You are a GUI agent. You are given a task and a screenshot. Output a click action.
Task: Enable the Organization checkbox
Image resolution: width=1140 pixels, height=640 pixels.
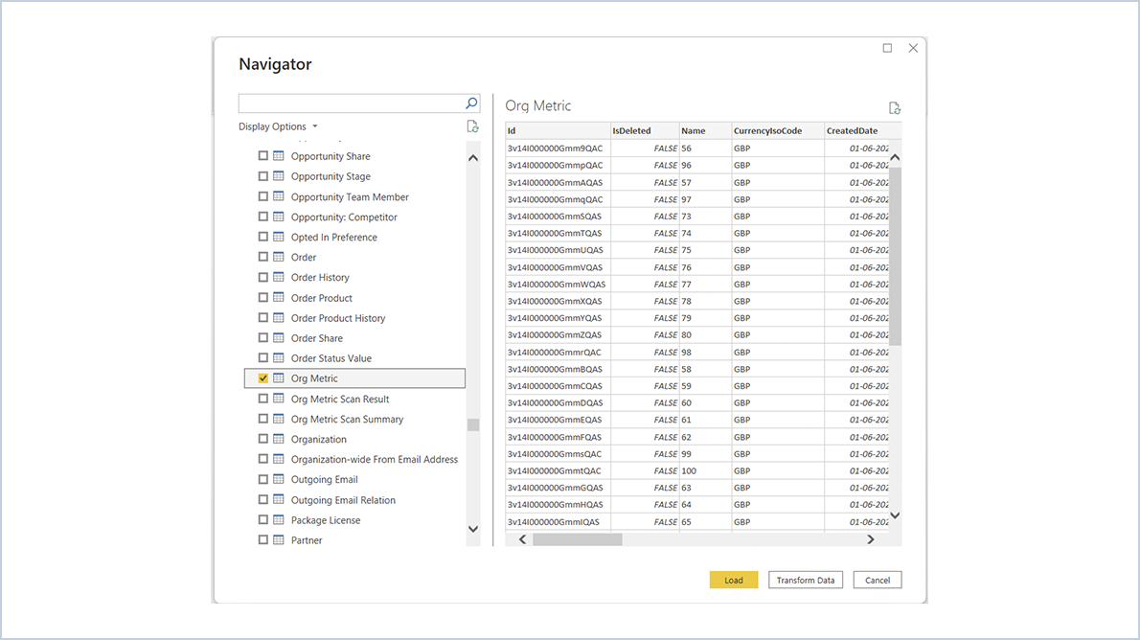tap(263, 439)
